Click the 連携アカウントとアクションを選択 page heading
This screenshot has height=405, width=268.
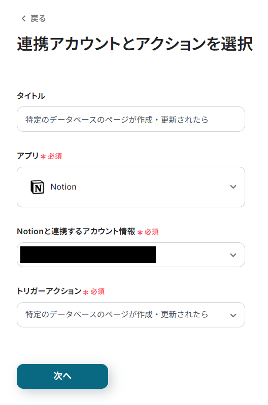point(135,44)
